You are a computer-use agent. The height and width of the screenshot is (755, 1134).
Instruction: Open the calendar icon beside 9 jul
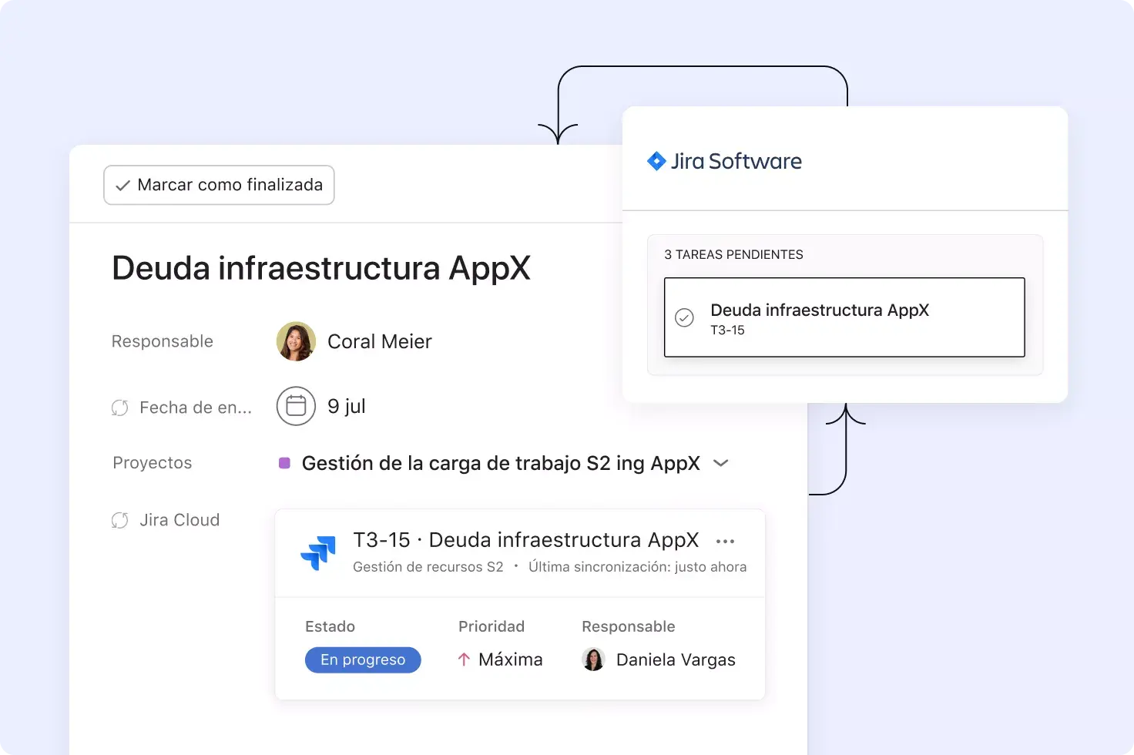pos(296,406)
